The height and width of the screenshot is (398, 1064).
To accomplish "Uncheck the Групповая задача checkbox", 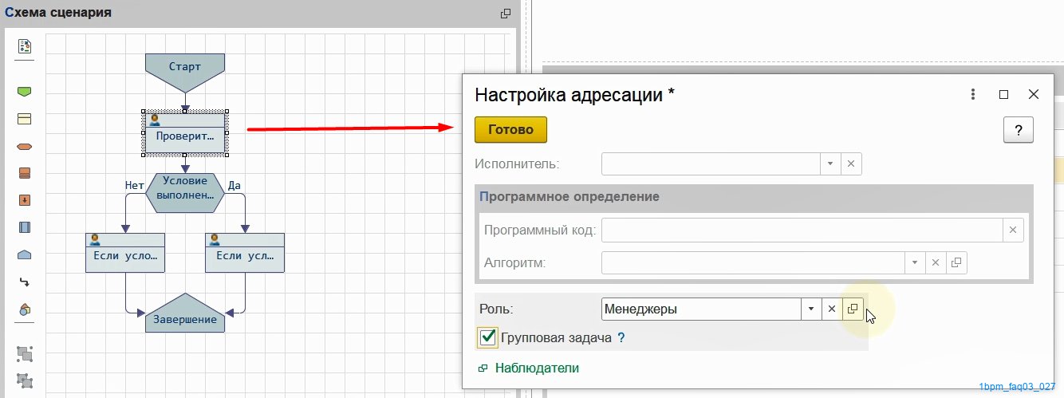I will pyautogui.click(x=488, y=337).
